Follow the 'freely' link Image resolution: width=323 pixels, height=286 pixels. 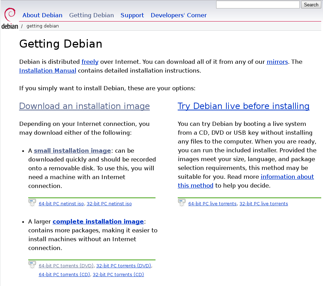pyautogui.click(x=90, y=62)
